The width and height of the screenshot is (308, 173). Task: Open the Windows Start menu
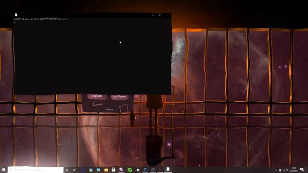click(x=3, y=170)
